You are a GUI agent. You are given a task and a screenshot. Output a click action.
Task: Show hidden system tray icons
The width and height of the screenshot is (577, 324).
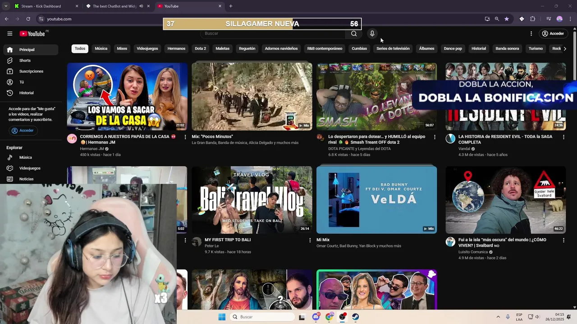(498, 317)
